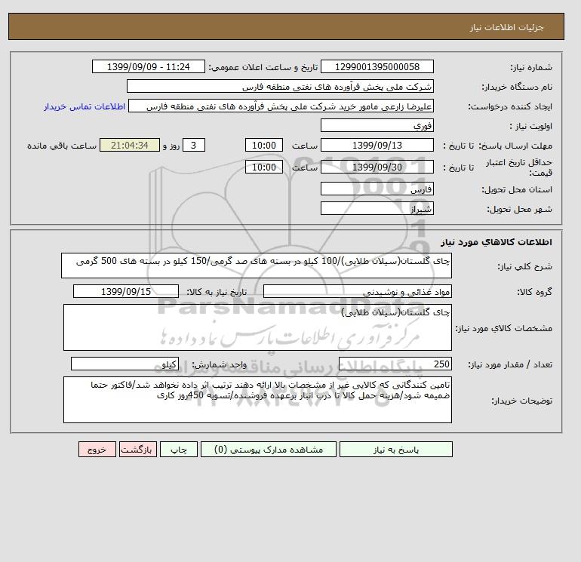Click the 'خروج' exit button

pyautogui.click(x=97, y=450)
